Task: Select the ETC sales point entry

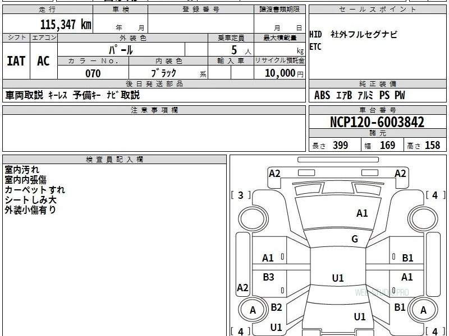Action: [x=315, y=46]
